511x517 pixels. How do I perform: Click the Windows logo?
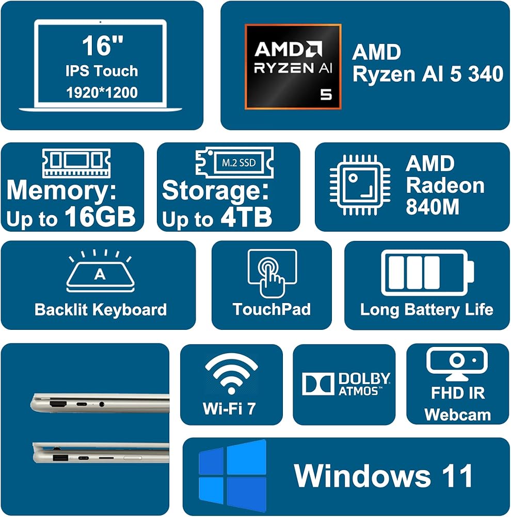coord(232,476)
